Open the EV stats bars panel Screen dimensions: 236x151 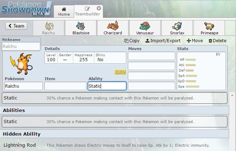coord(201,70)
